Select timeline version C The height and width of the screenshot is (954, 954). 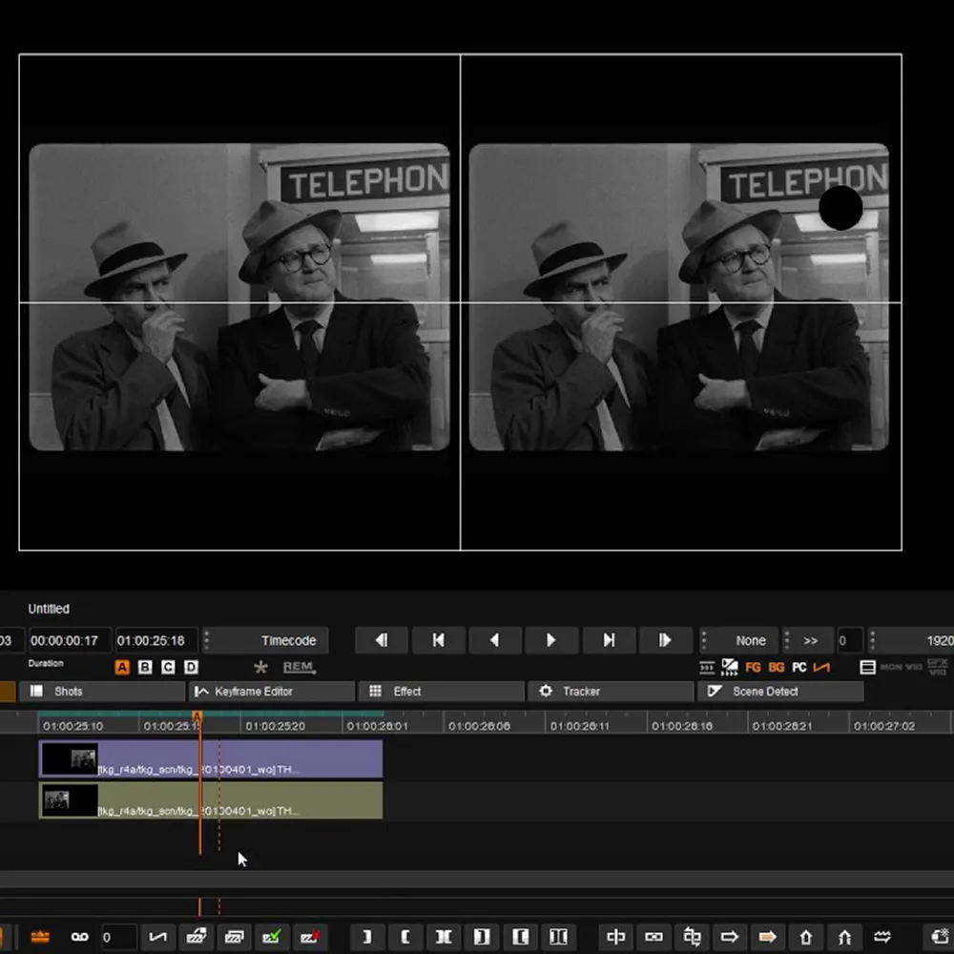click(168, 668)
